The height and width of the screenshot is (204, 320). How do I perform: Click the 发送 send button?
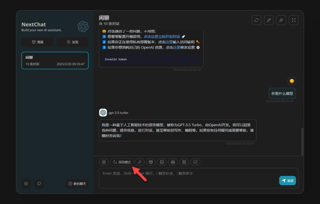287,181
